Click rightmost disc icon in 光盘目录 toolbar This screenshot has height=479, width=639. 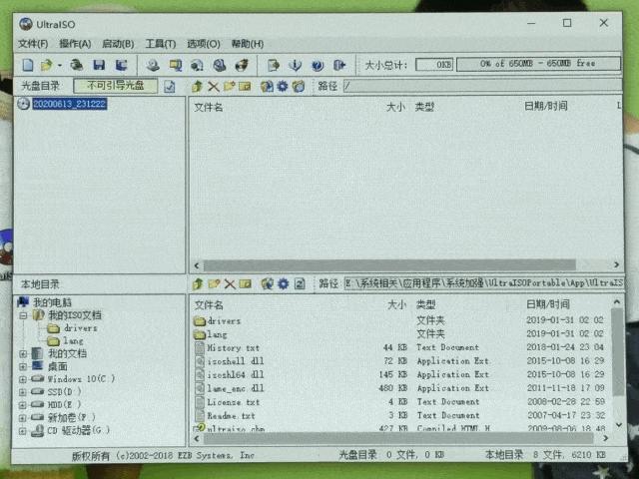[299, 87]
